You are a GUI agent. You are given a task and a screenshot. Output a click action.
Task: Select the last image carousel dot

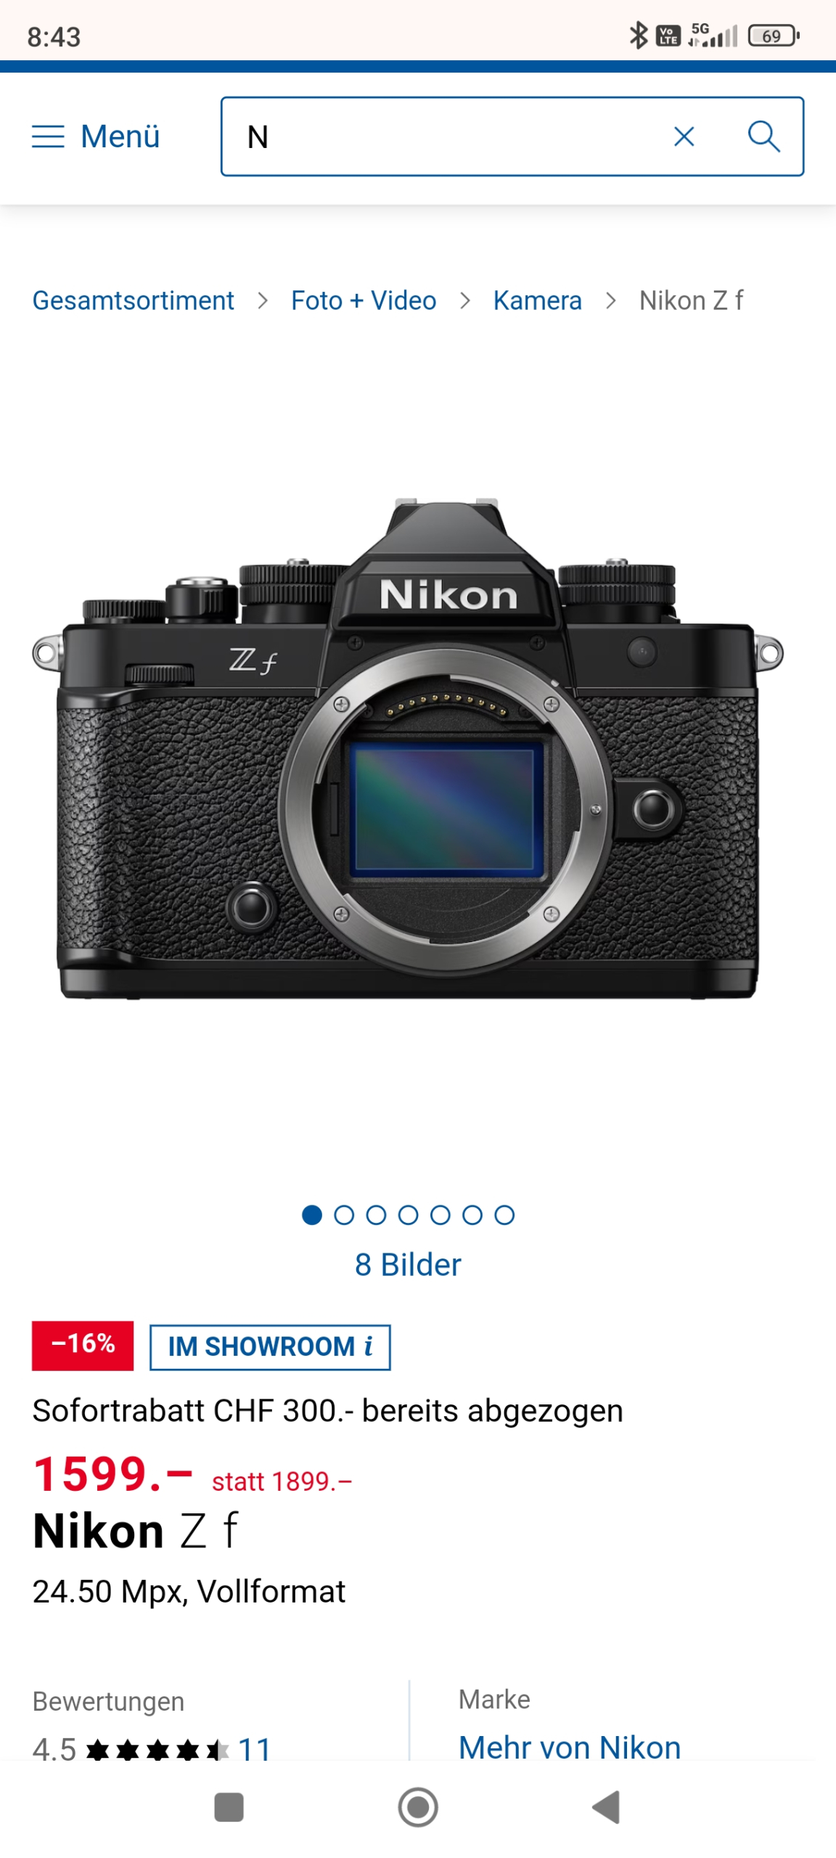(504, 1215)
